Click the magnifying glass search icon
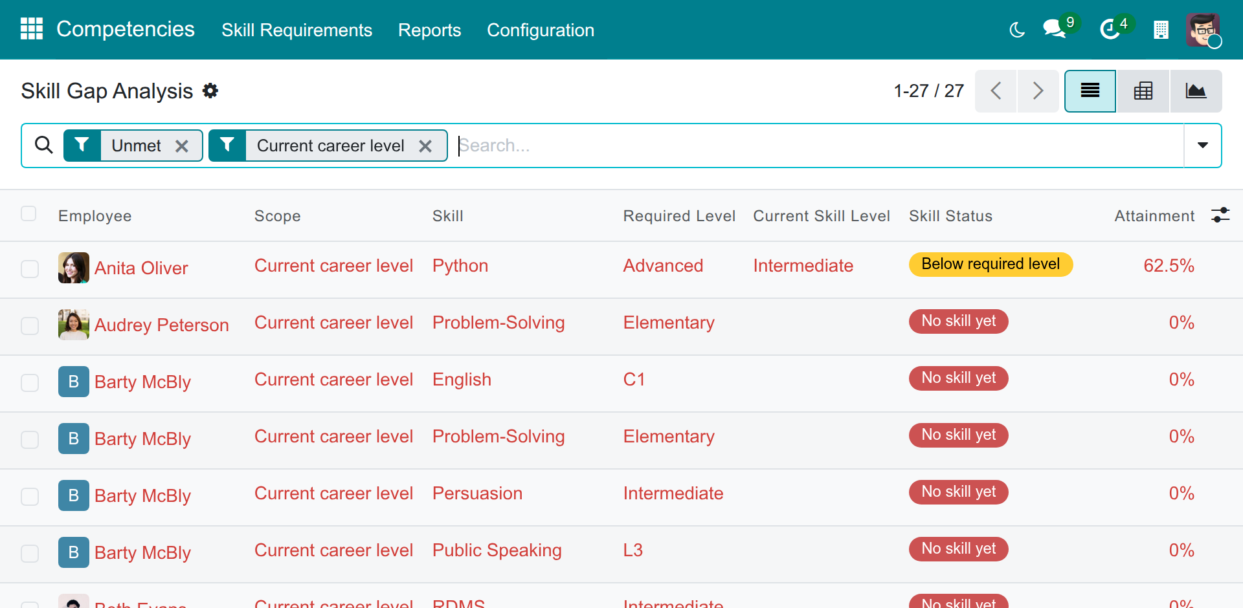Viewport: 1243px width, 608px height. coord(43,145)
